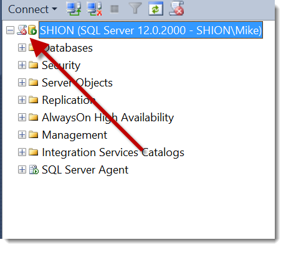Screen dimensions: 296x255
Task: Click the Connect Object Explorer icon
Action: tap(74, 9)
